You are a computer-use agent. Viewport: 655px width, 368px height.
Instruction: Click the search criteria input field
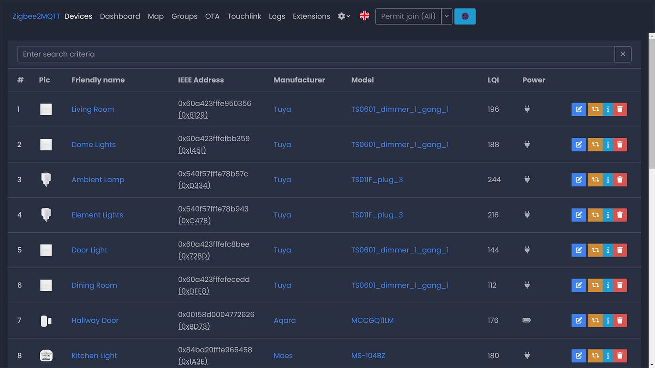(x=315, y=54)
